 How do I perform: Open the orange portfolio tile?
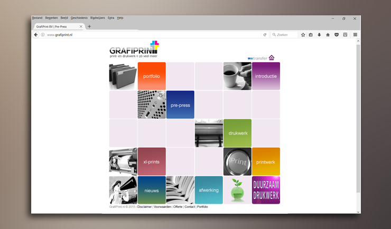coord(152,76)
